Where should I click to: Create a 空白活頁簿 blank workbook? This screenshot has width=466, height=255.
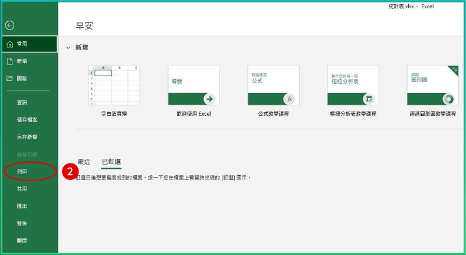pos(114,91)
